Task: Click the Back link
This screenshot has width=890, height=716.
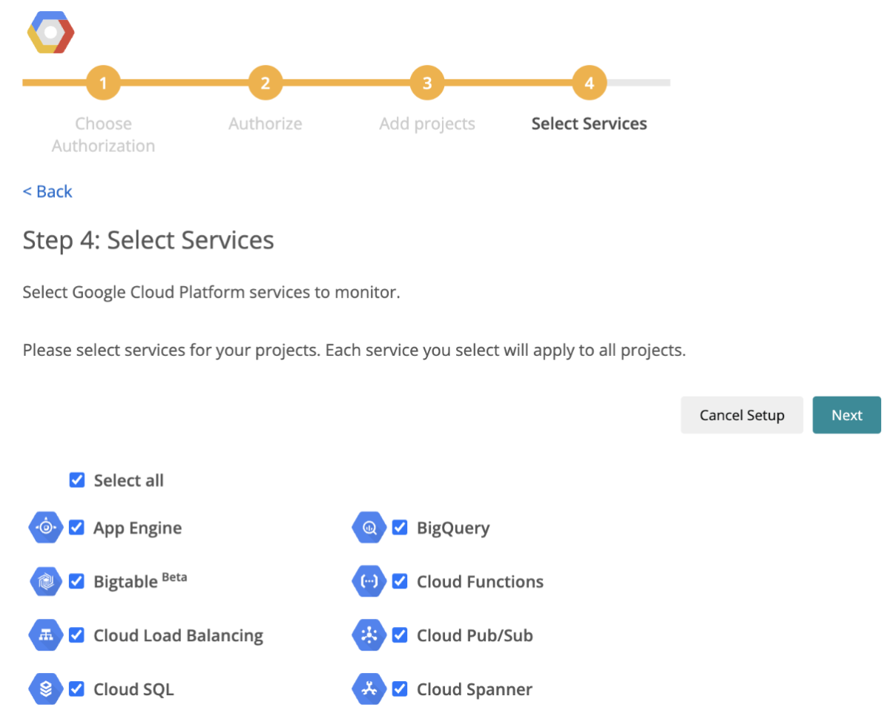Action: [x=47, y=191]
